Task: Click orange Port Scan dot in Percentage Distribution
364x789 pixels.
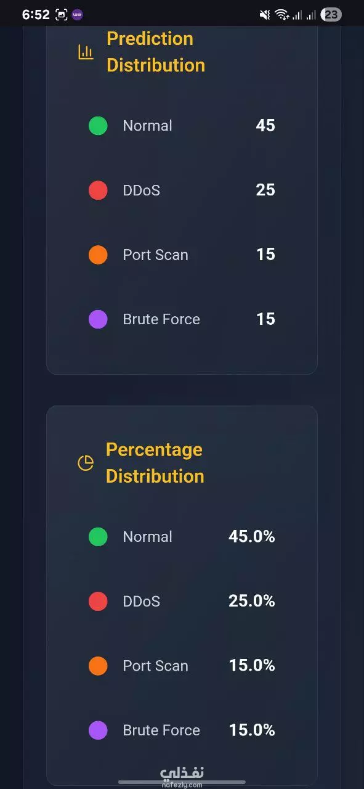Action: tap(98, 666)
